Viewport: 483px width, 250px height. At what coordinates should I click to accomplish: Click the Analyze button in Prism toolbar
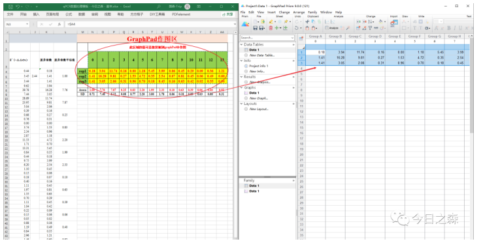click(x=332, y=28)
